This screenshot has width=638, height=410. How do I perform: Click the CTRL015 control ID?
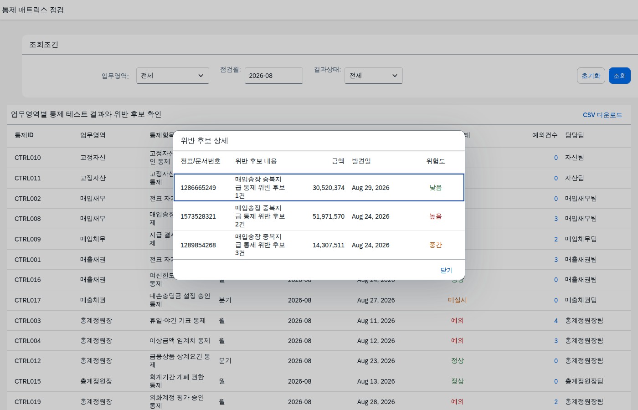click(x=28, y=381)
